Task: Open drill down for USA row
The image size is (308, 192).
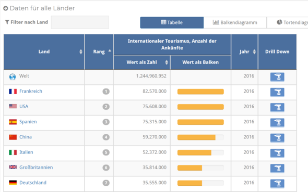Action: (x=277, y=107)
